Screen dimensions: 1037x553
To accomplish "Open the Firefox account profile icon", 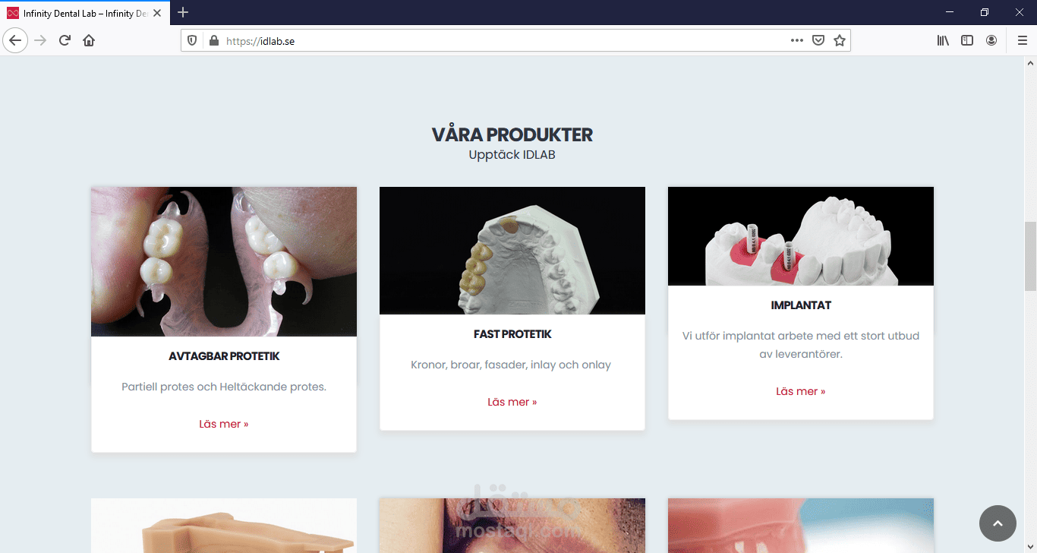I will pos(991,41).
